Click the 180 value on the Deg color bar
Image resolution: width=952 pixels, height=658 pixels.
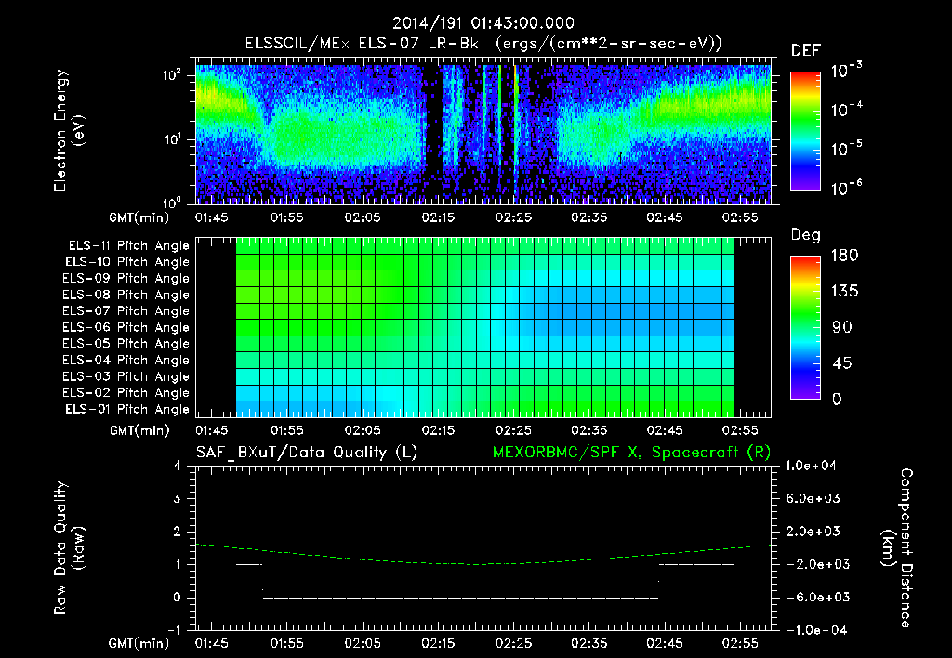[x=844, y=255]
